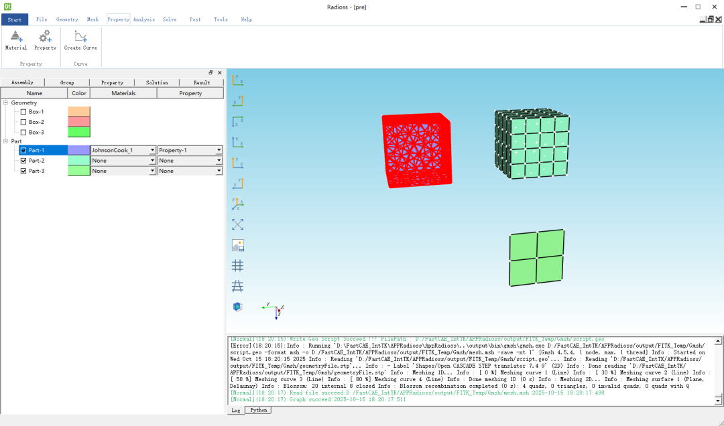This screenshot has width=724, height=426.
Task: Click log panel scroll down arrow
Action: (x=718, y=400)
